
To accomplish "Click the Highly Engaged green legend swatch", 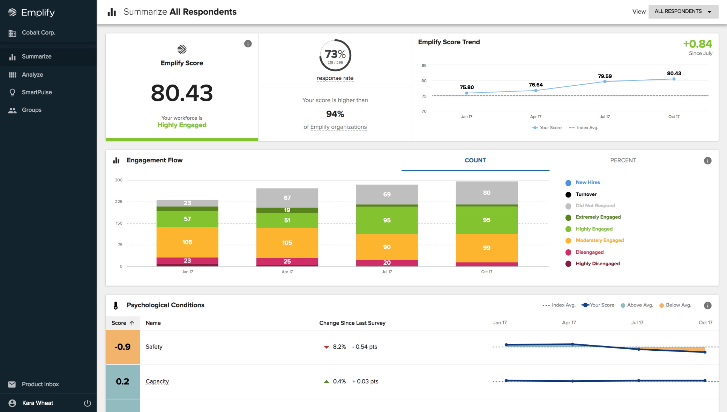I will (x=568, y=229).
